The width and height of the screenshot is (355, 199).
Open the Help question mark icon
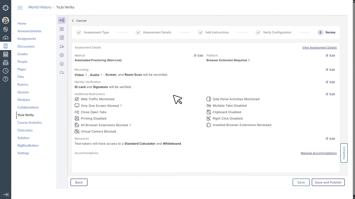click(x=6, y=79)
